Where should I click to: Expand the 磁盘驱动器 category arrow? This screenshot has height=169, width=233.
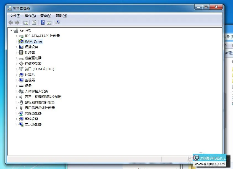(x=16, y=58)
